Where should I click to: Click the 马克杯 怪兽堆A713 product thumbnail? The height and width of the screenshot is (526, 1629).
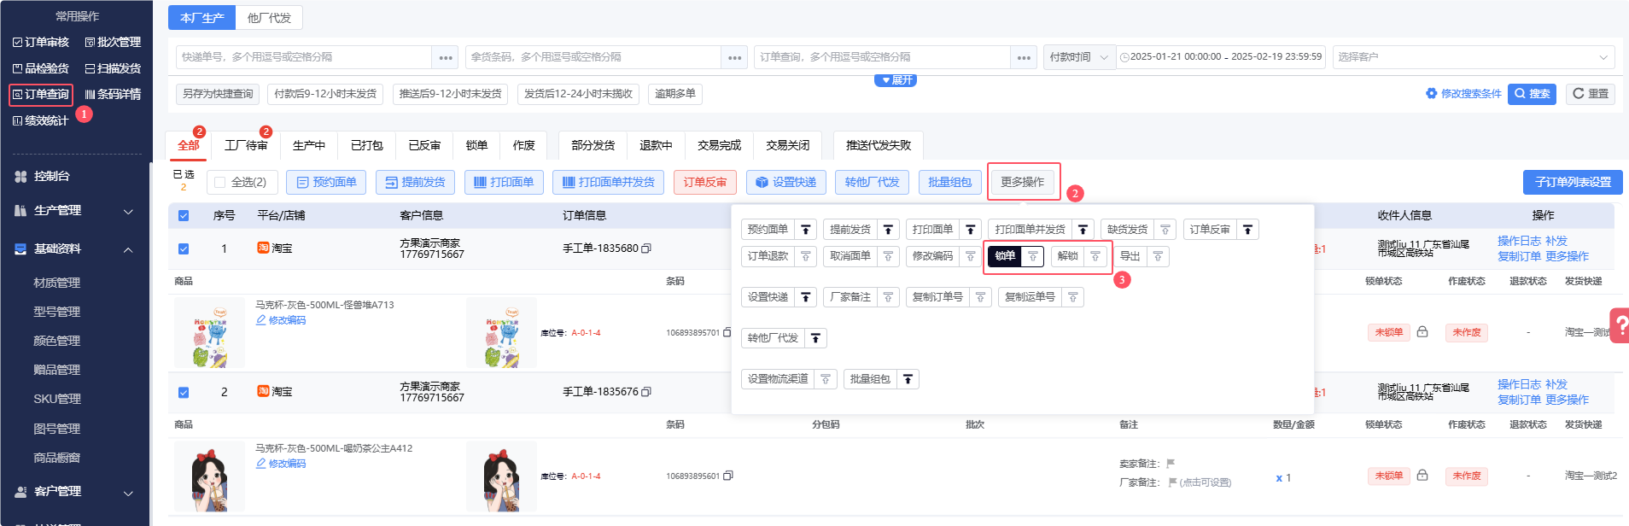coord(209,333)
